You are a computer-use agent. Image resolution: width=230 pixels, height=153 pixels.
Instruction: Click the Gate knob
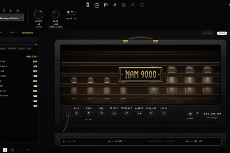(56, 14)
